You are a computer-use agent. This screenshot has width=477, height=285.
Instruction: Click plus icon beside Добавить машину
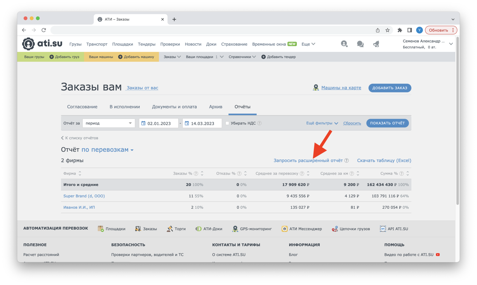(x=120, y=57)
